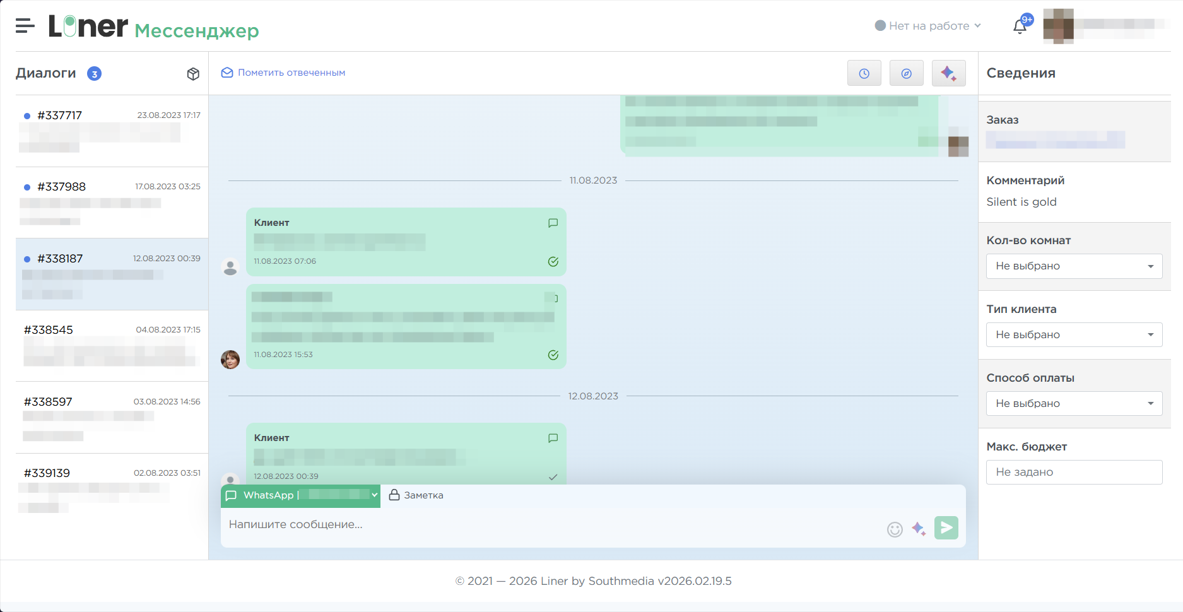Open the Кол-во комнат dropdown

1074,266
